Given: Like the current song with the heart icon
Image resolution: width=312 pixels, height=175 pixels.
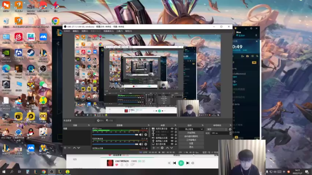Looking at the screenshot, I should 117,164.
